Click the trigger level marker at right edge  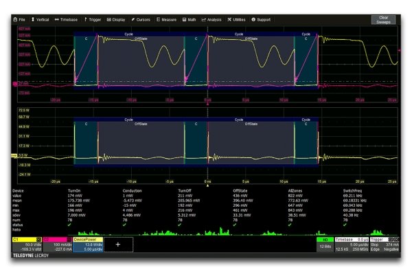click(399, 50)
